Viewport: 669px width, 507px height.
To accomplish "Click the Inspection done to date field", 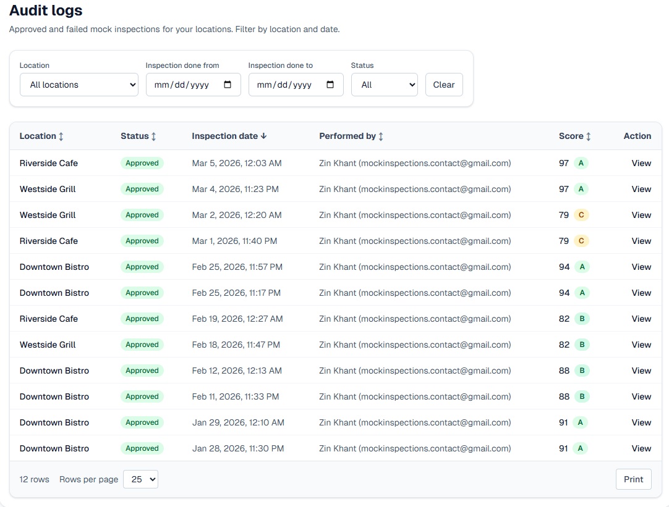I will pyautogui.click(x=288, y=85).
